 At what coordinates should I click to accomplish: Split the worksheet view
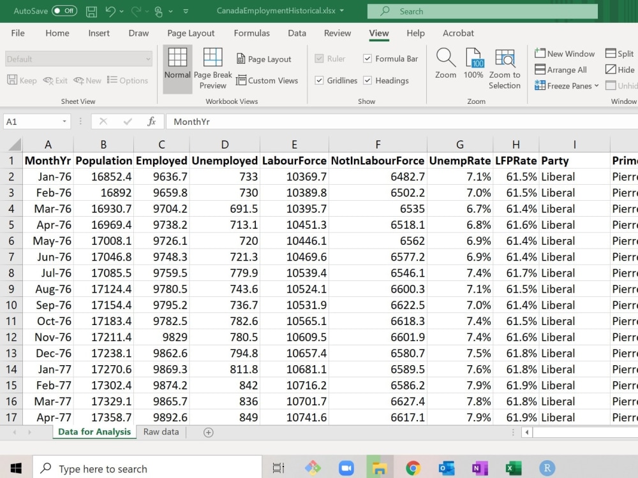pyautogui.click(x=618, y=54)
